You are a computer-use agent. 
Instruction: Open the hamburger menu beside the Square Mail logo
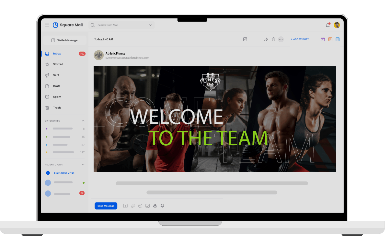click(x=47, y=25)
